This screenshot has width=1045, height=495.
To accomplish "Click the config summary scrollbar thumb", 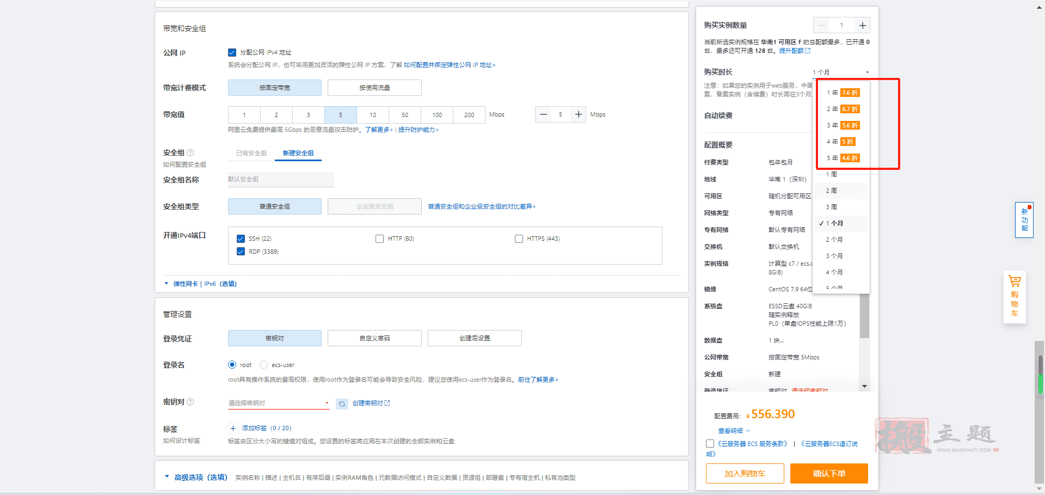I will click(864, 316).
